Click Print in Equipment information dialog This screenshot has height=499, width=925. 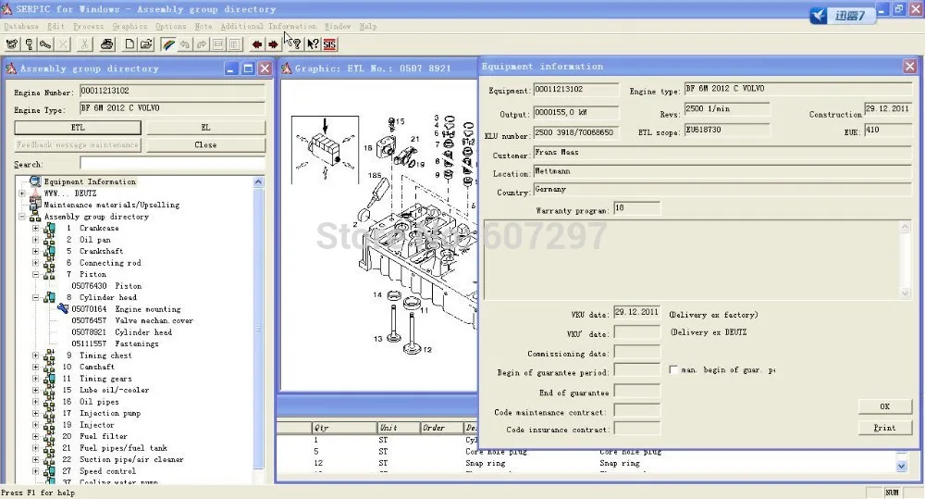click(x=885, y=428)
